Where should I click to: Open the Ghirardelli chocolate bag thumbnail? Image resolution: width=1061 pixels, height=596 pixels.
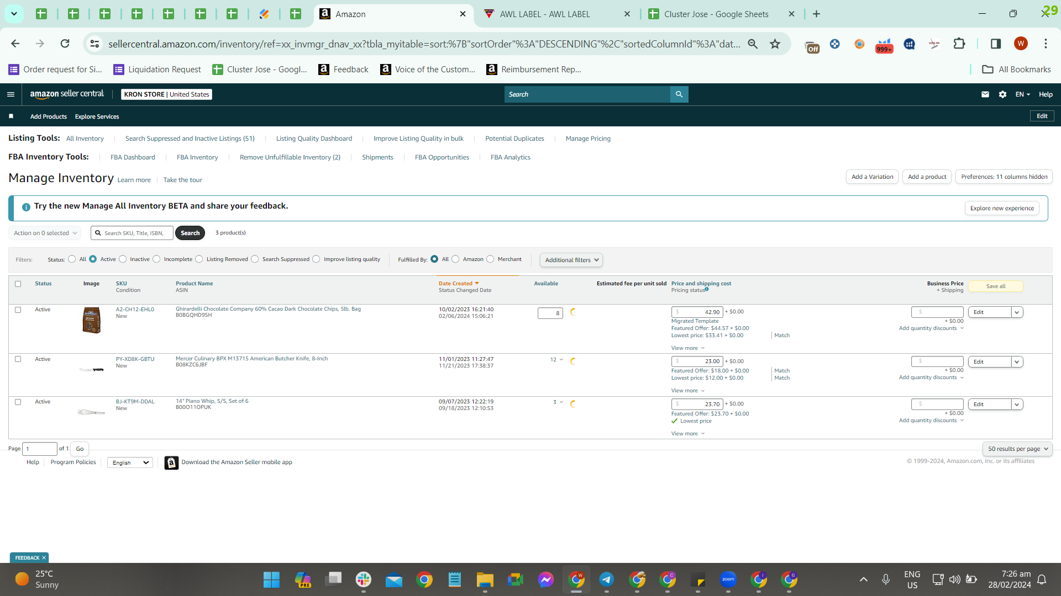(92, 320)
